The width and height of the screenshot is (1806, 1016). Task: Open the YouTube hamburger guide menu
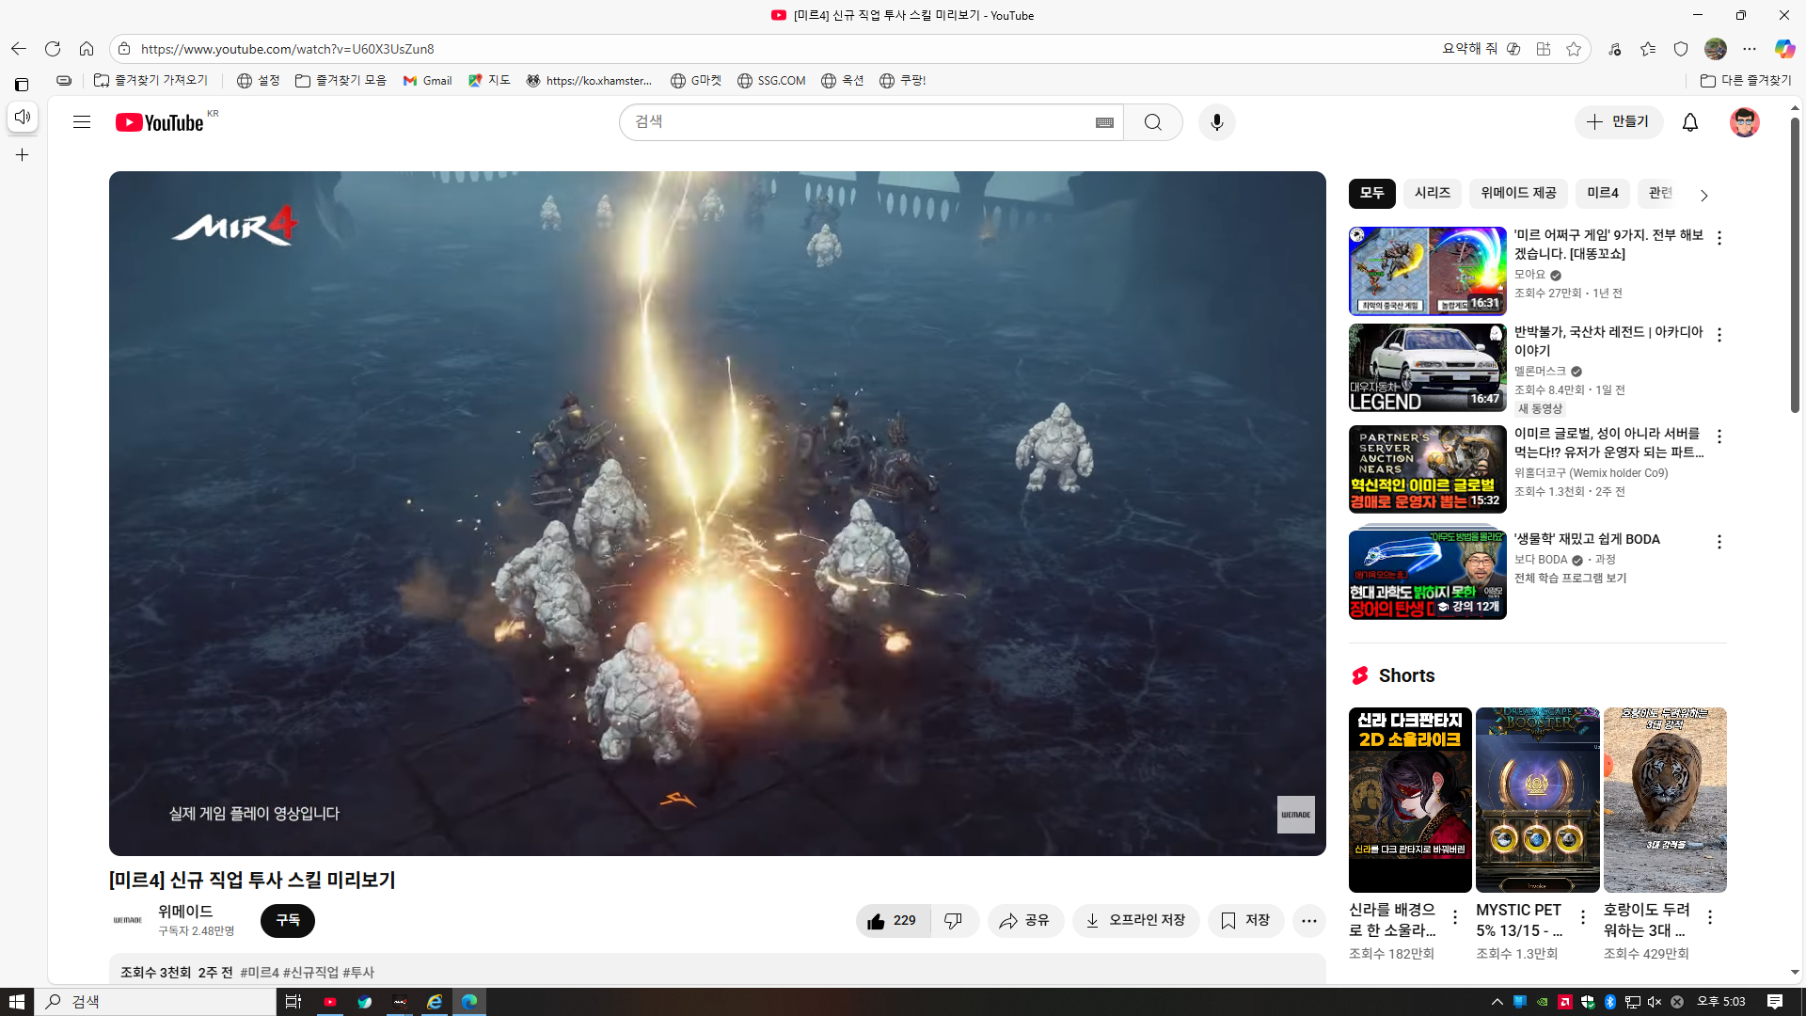tap(82, 122)
